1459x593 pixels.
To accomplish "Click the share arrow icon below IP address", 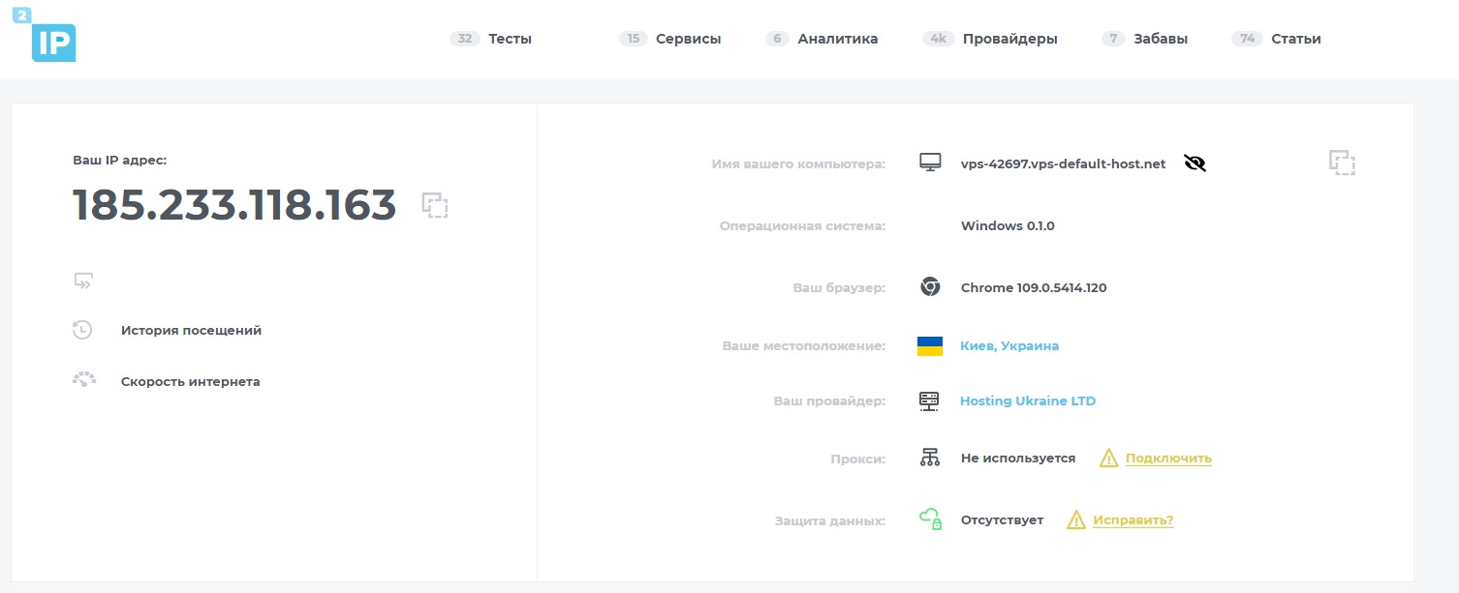I will 83,282.
